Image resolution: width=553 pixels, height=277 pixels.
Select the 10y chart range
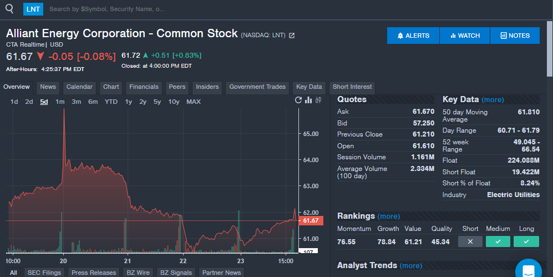(174, 102)
